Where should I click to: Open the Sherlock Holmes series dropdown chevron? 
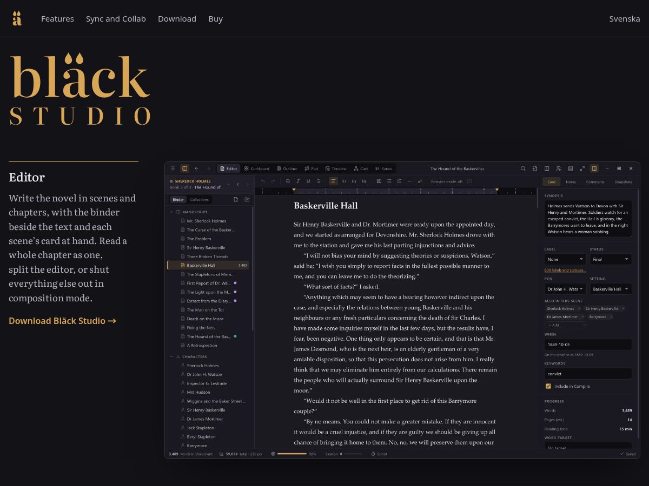click(228, 184)
